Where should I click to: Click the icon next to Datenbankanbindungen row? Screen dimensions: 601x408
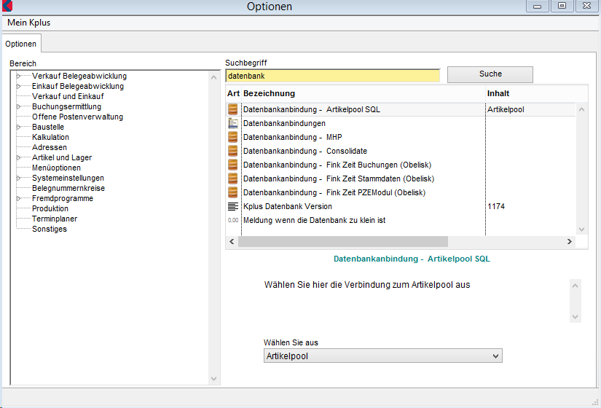point(232,123)
